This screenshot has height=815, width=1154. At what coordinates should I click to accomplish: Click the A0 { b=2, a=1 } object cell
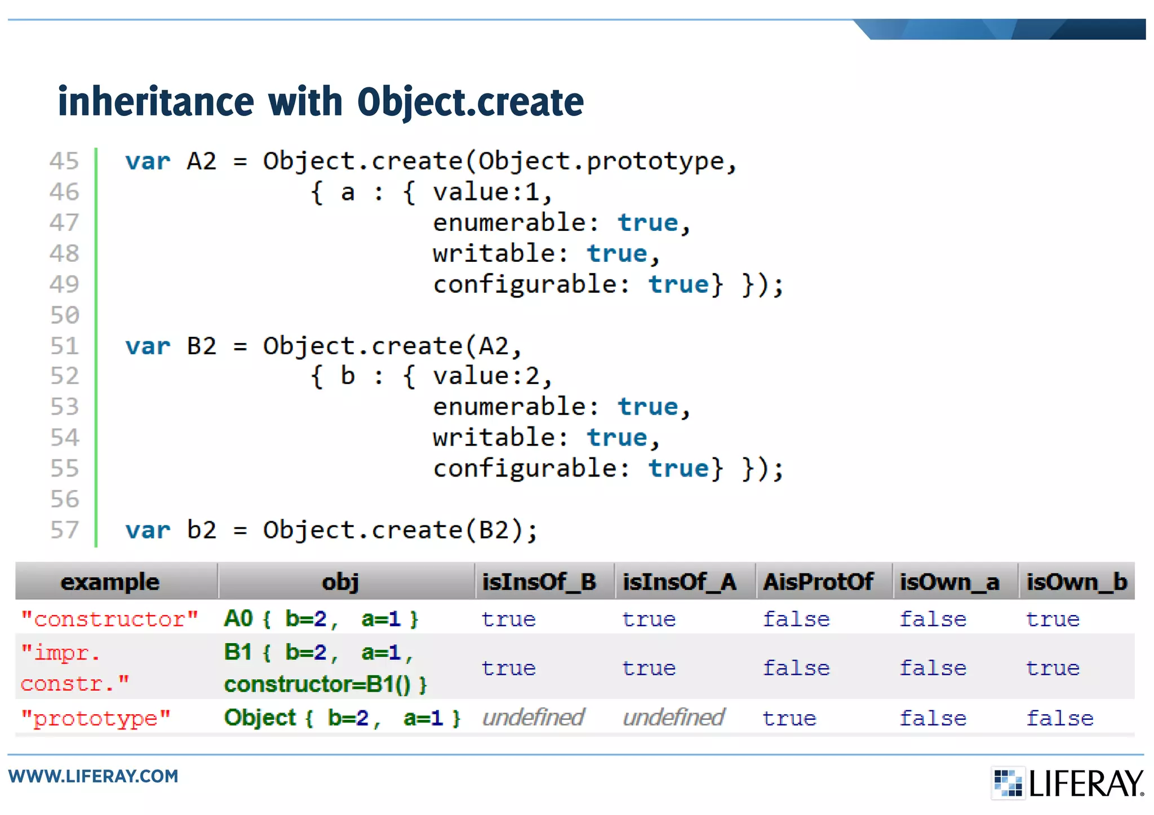click(x=321, y=619)
